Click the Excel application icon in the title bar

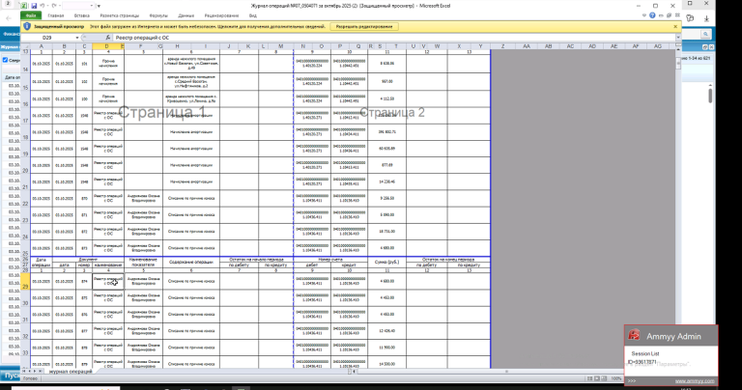(24, 6)
